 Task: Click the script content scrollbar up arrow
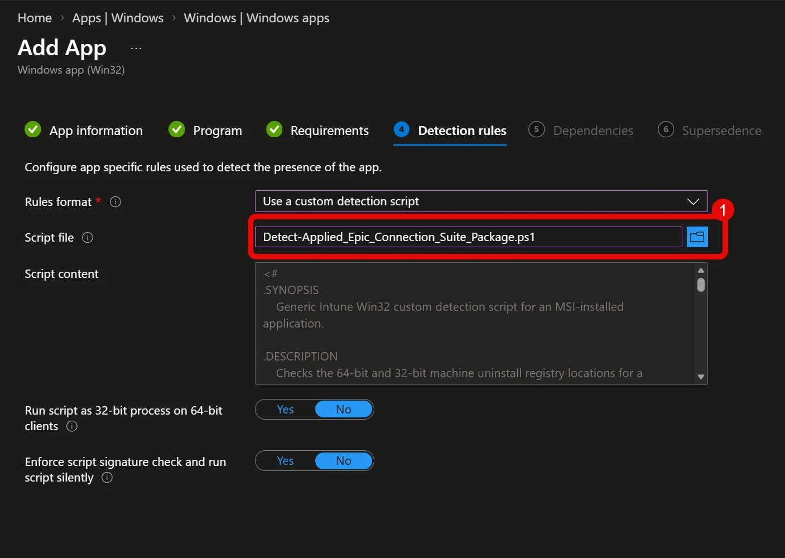coord(701,271)
